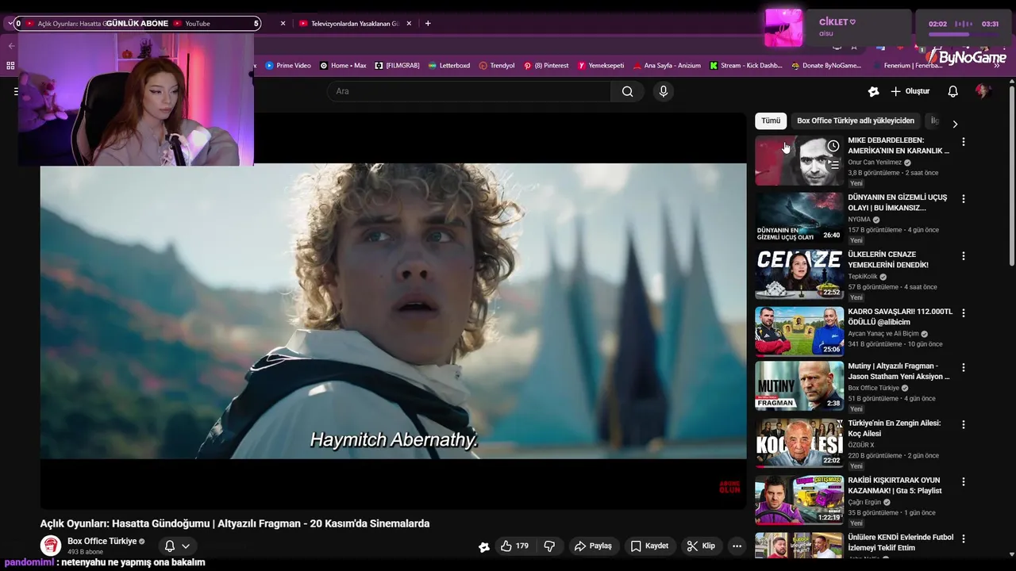Add MIKE DEBARDELEBEN video to queue
Image resolution: width=1016 pixels, height=571 pixels.
[x=833, y=165]
